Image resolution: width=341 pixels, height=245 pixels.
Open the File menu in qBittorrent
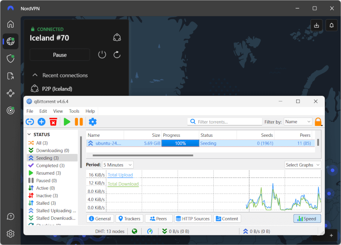(30, 111)
